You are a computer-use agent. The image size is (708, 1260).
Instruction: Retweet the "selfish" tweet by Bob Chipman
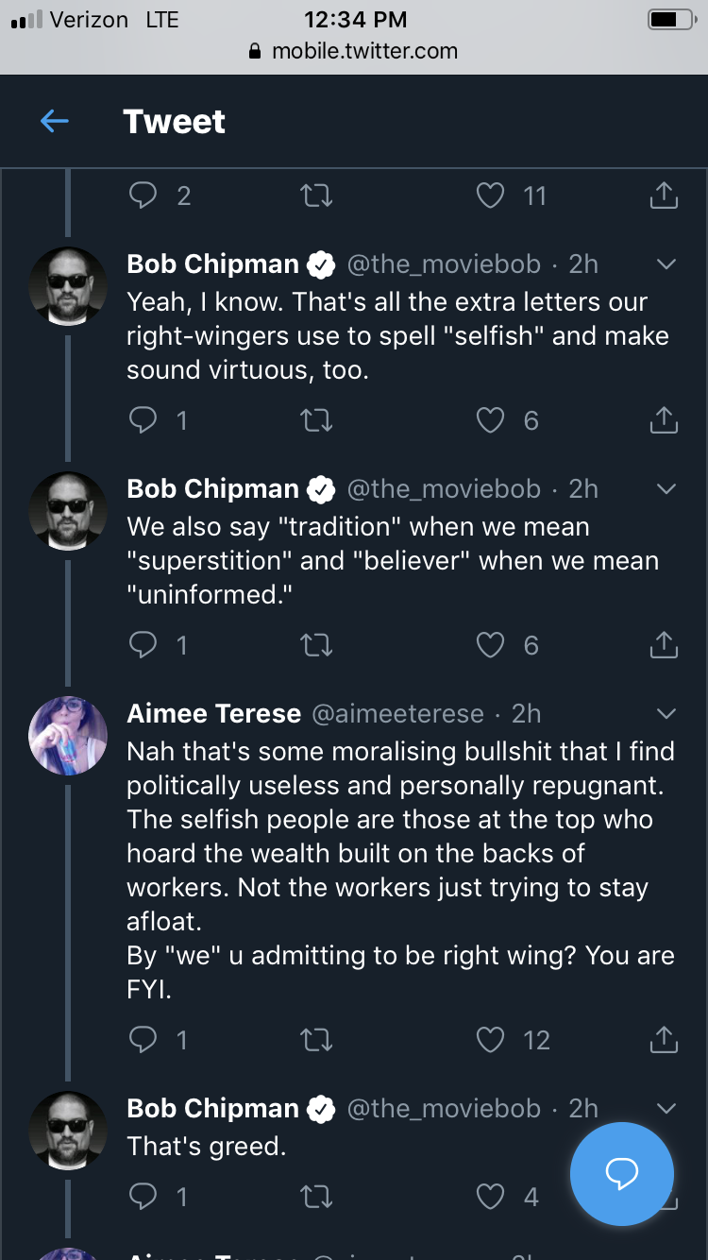pyautogui.click(x=316, y=420)
